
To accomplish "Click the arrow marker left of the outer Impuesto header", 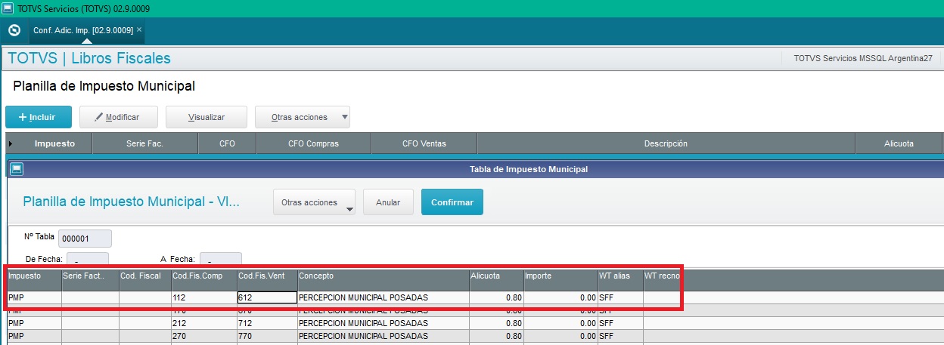I will [11, 143].
